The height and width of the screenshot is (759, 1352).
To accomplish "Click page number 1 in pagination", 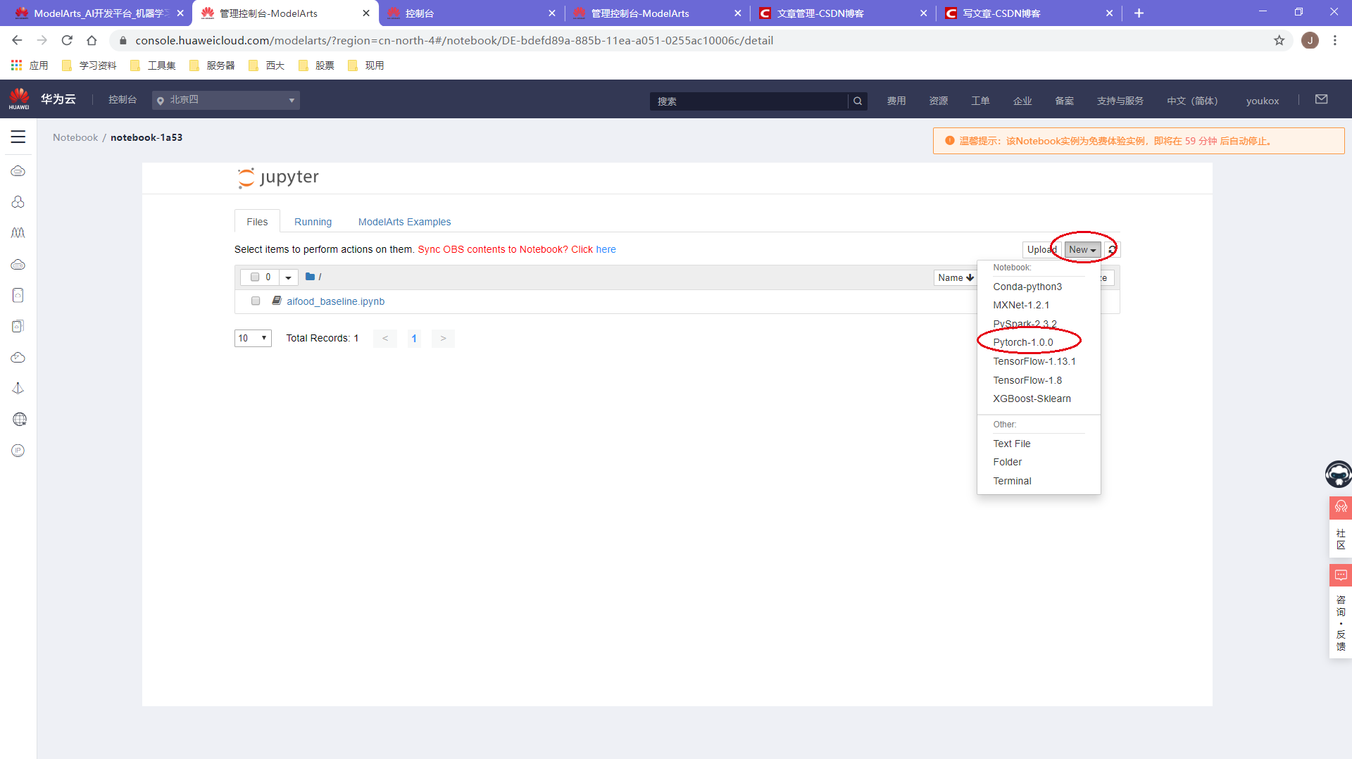I will tap(414, 338).
